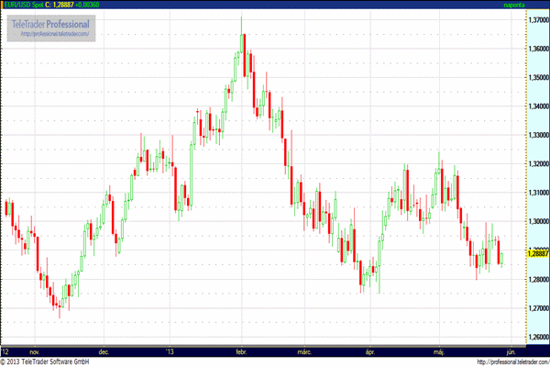Image resolution: width=550 pixels, height=367 pixels.
Task: Click the "dec." label on the time axis
Action: click(104, 350)
